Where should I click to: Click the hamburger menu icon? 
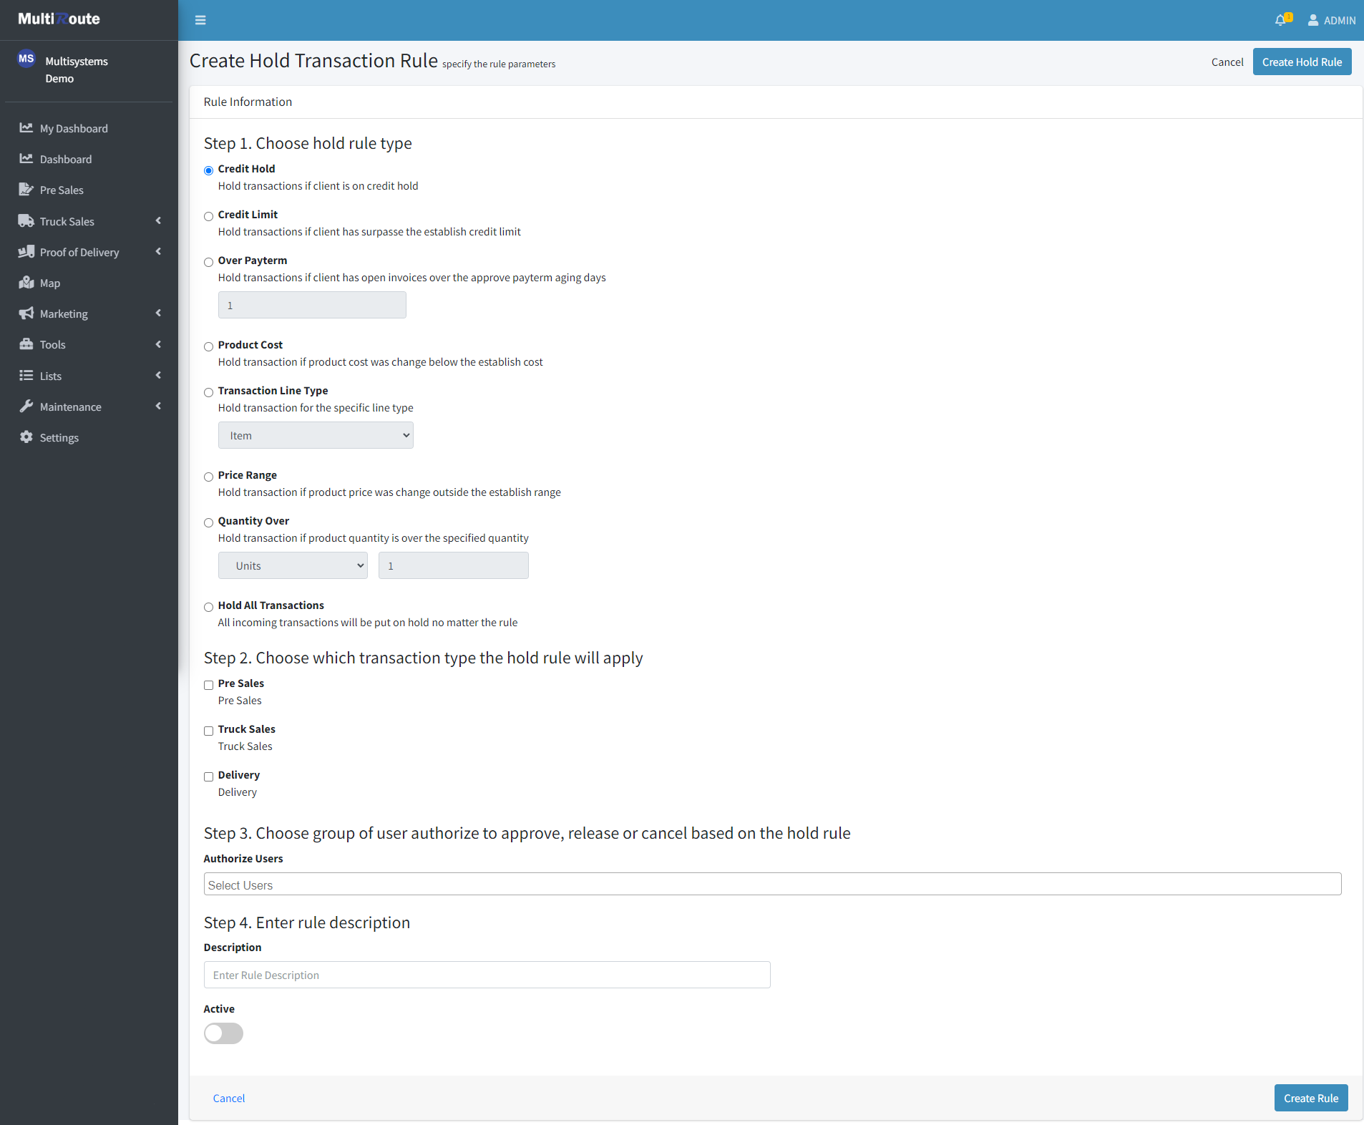click(200, 20)
